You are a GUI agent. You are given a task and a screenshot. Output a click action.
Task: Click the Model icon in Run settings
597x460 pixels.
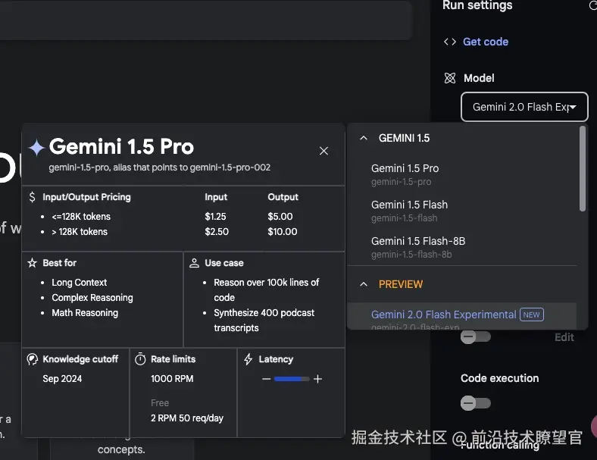450,78
